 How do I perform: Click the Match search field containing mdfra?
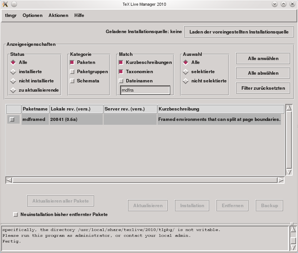pos(145,90)
